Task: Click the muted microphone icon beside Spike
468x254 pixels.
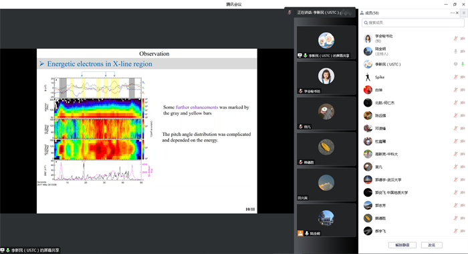Action: (x=455, y=77)
